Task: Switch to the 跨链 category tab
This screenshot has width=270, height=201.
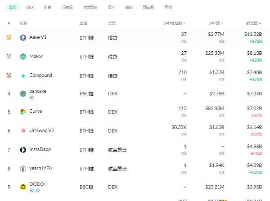Action: (x=129, y=7)
